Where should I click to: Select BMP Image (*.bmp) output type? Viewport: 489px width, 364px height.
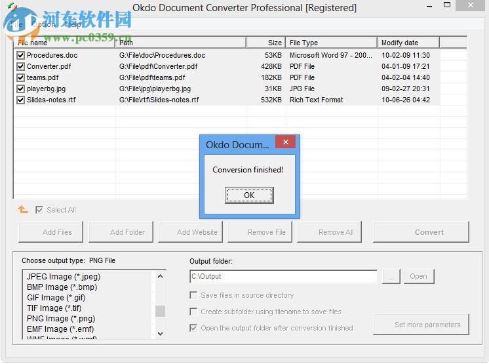pos(62,287)
